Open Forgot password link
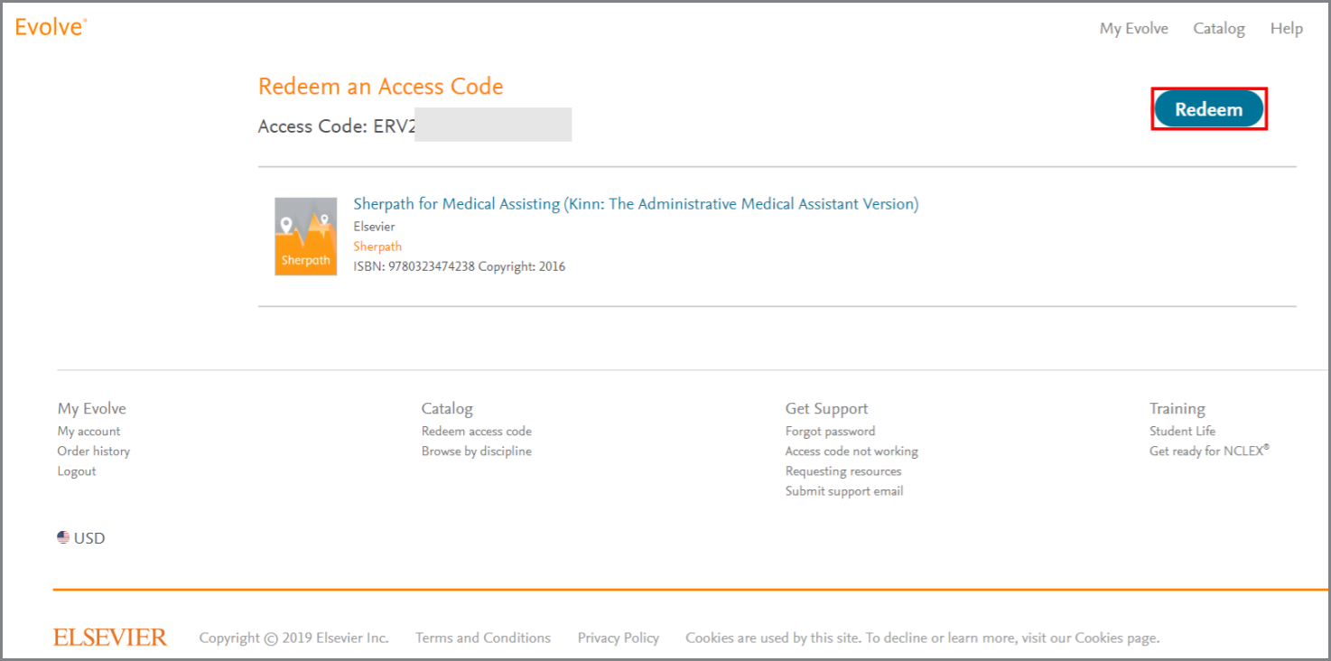This screenshot has height=661, width=1331. coord(830,432)
